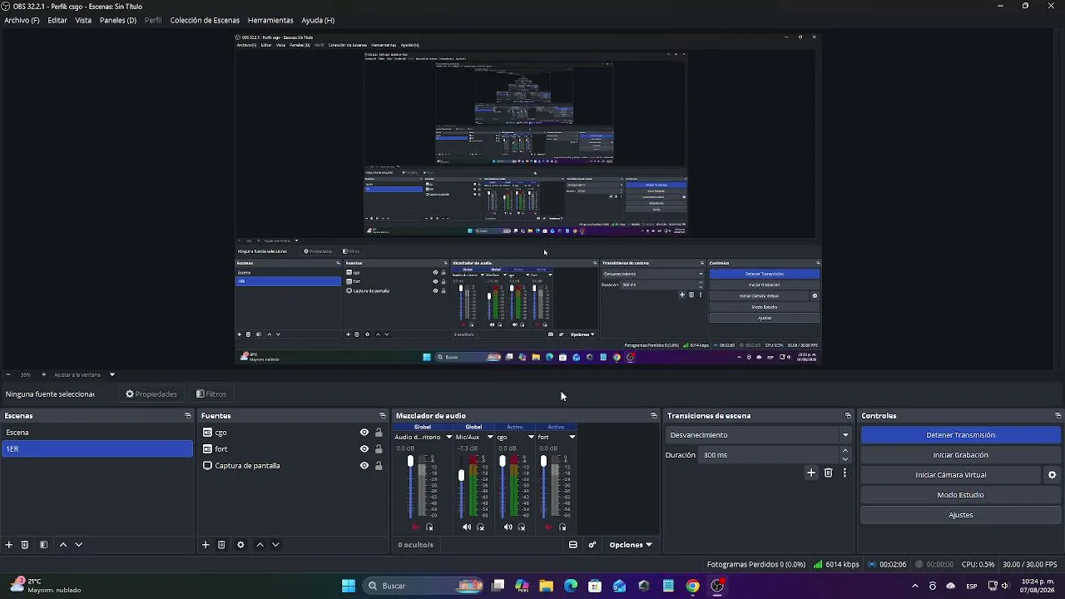The width and height of the screenshot is (1065, 599).
Task: Toggle monitoring for Mic/Aux channel
Action: point(480,527)
